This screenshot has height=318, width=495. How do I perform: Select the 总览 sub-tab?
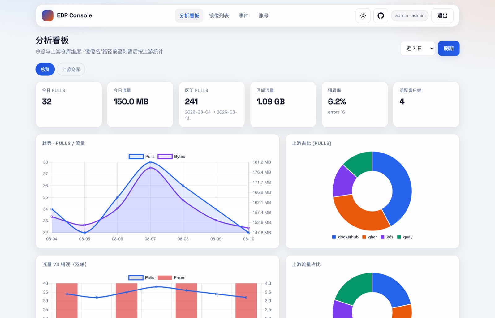(45, 69)
